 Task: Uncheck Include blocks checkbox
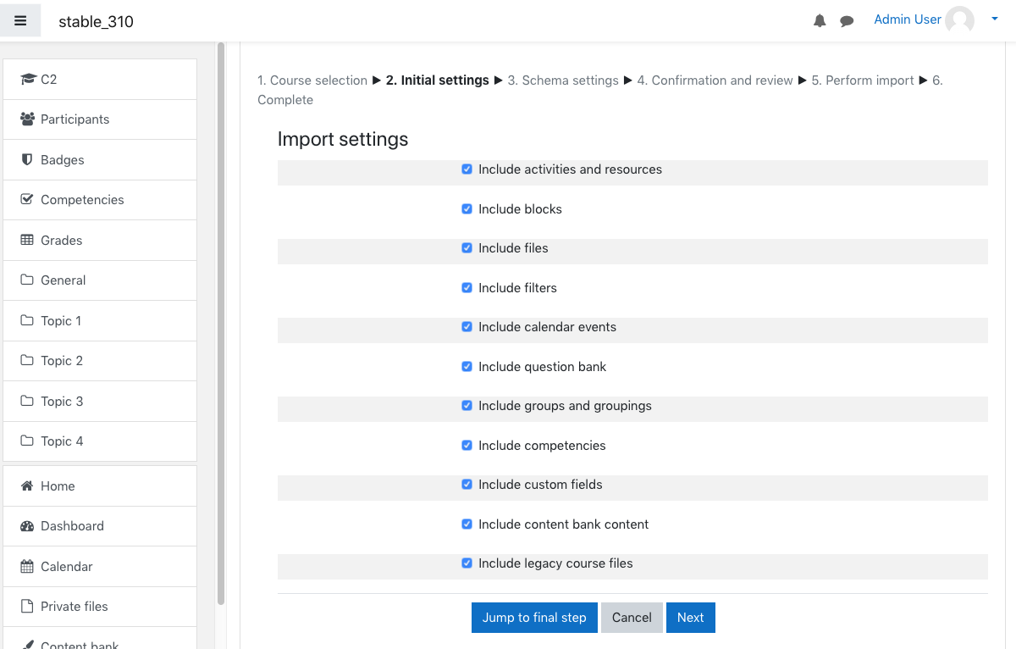pyautogui.click(x=467, y=208)
